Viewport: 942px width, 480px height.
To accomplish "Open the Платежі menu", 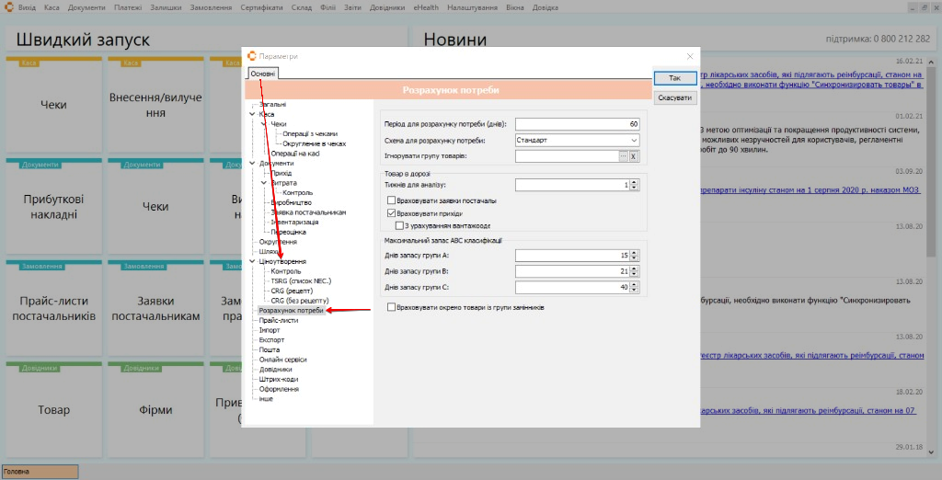I will coord(128,7).
